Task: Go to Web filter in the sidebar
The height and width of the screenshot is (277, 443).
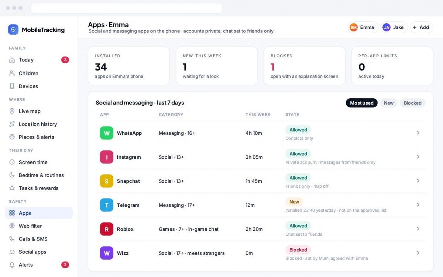Action: tap(39, 226)
